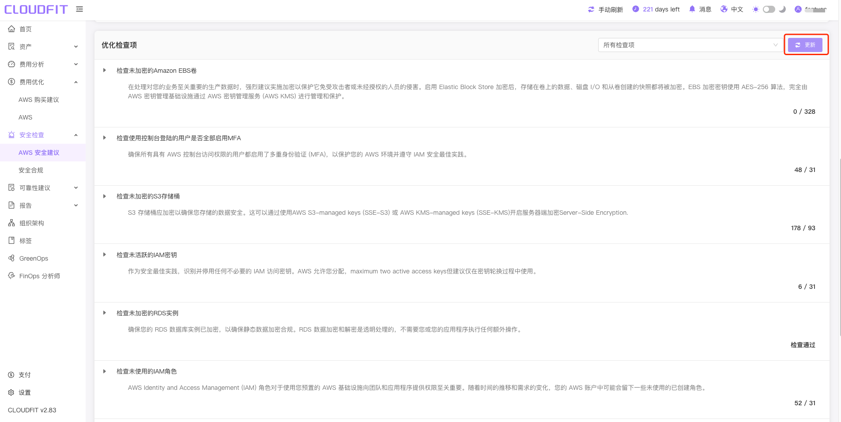Open AWS 购买建议 submenu item
The height and width of the screenshot is (422, 841).
(43, 100)
